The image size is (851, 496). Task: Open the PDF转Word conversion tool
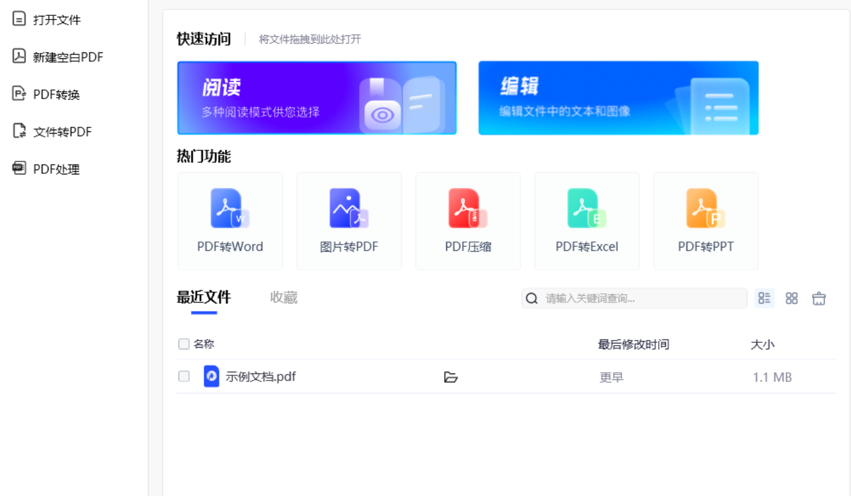coord(230,221)
